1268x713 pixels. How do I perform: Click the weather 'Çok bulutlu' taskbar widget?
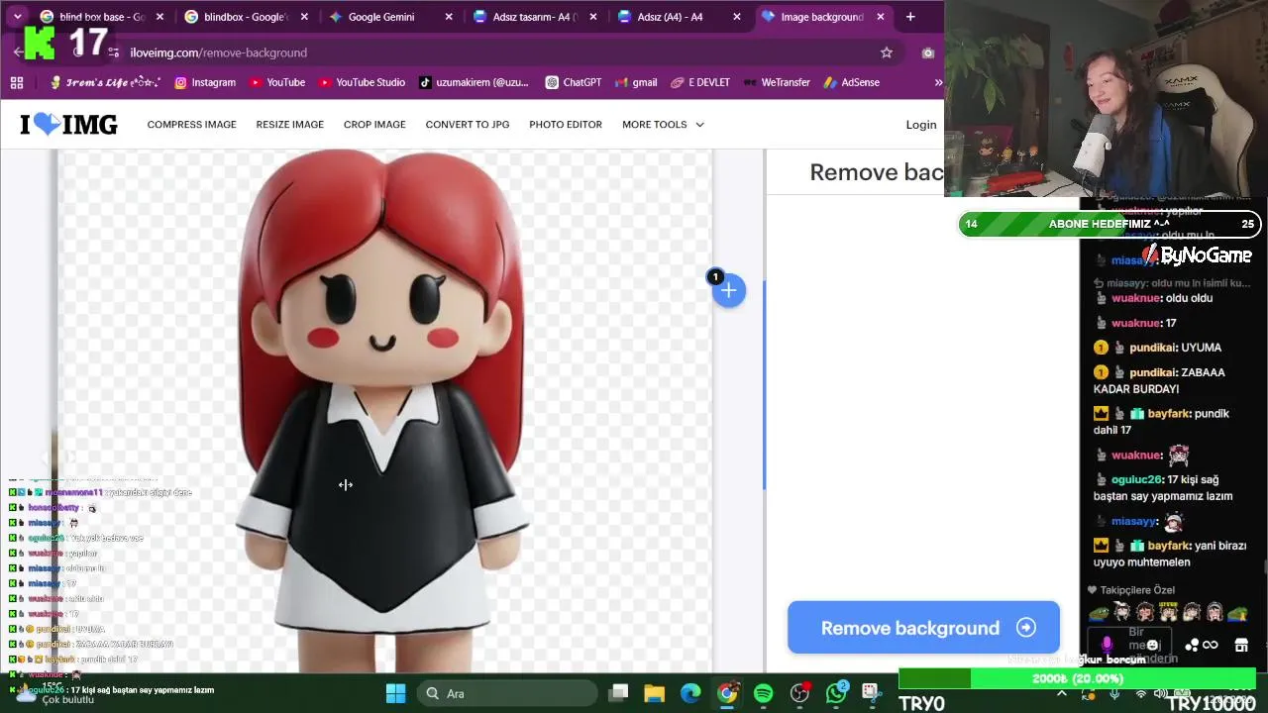(54, 693)
